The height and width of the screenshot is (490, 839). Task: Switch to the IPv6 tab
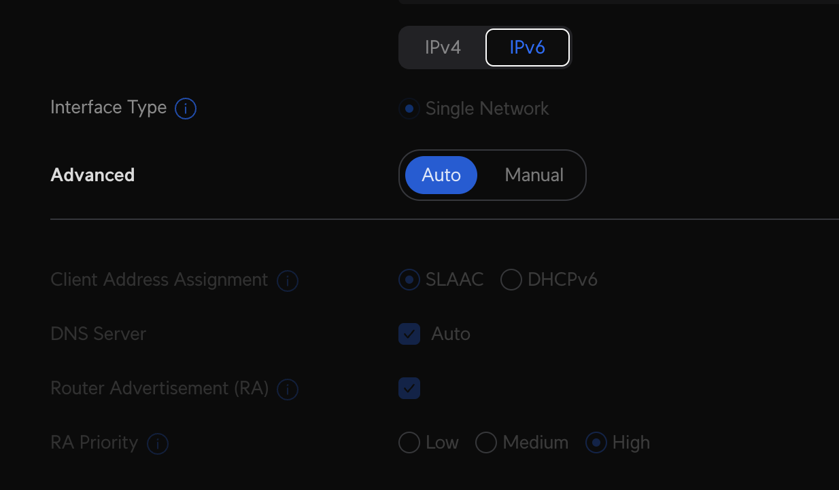click(528, 47)
